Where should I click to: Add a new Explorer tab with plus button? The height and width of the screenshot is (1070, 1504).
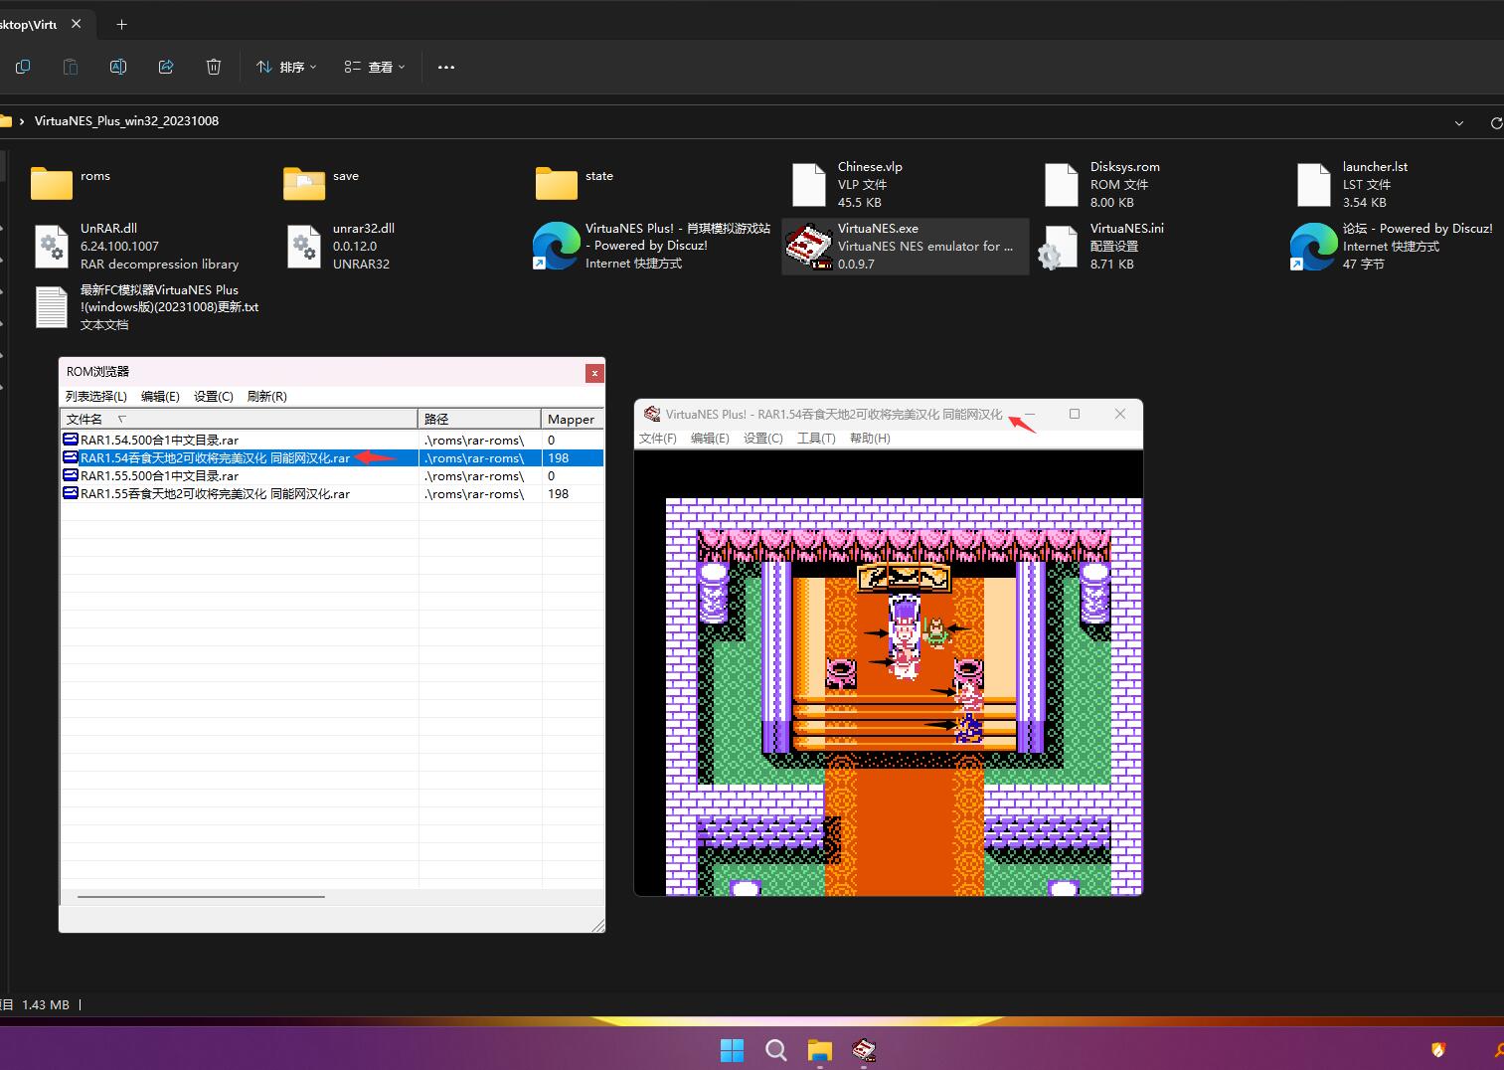coord(121,24)
